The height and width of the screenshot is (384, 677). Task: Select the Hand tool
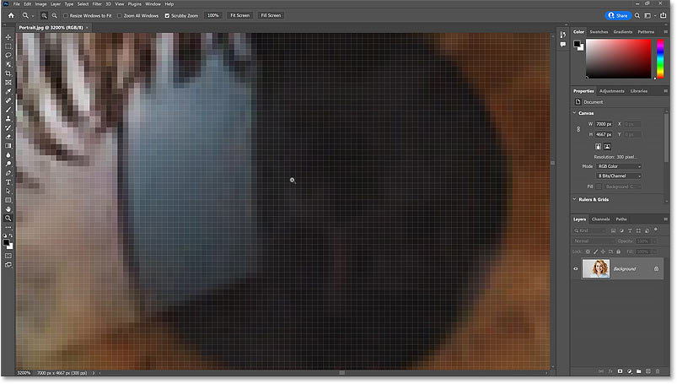click(x=8, y=209)
